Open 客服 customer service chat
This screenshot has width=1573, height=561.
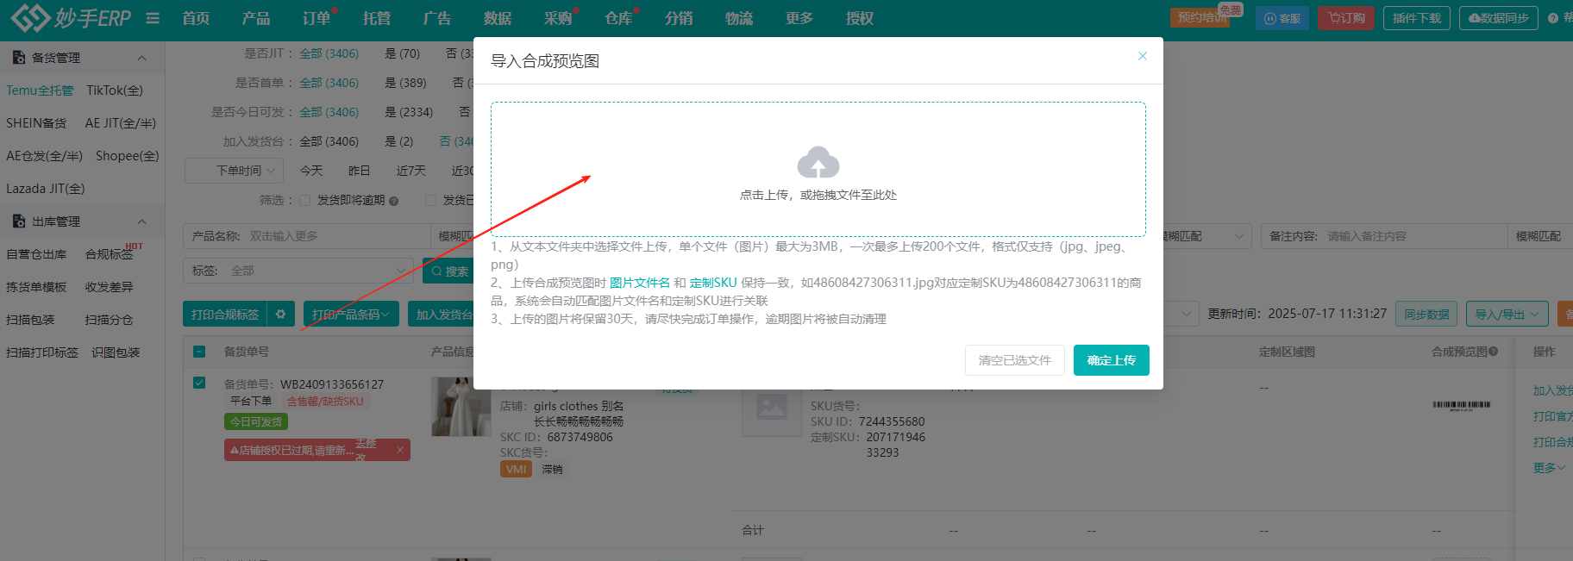(1282, 18)
